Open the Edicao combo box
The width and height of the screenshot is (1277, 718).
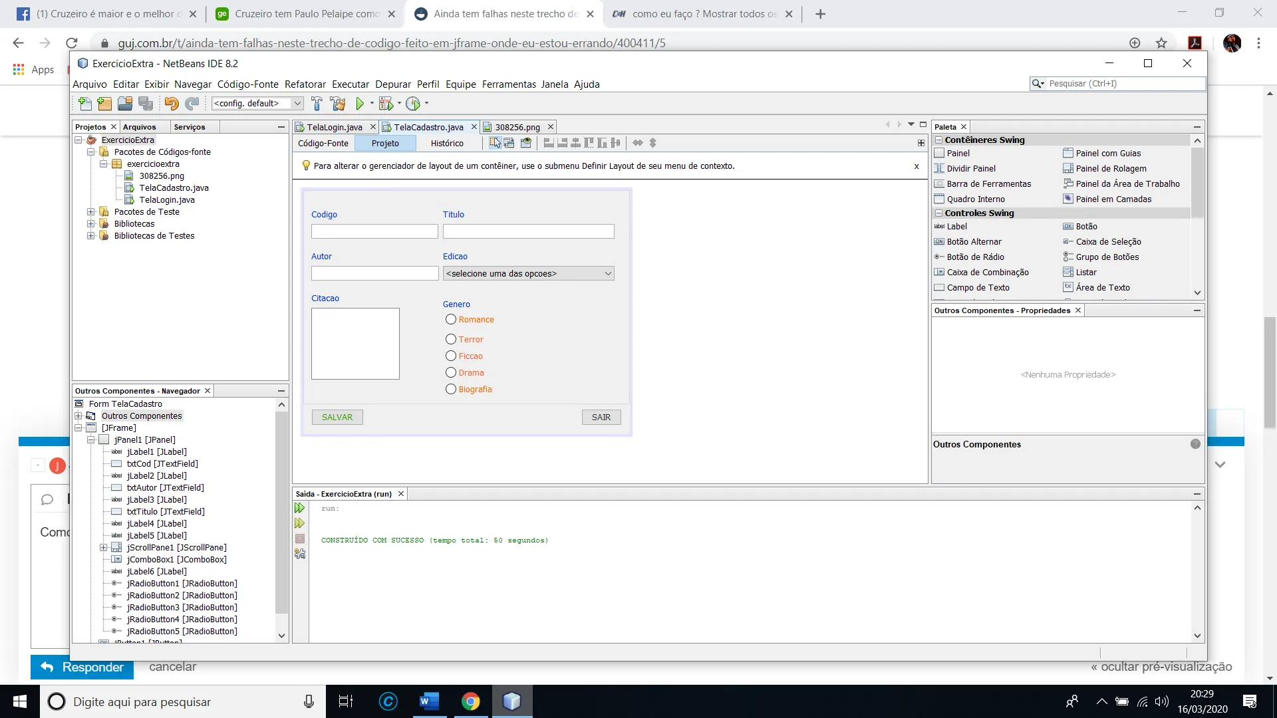(x=528, y=273)
